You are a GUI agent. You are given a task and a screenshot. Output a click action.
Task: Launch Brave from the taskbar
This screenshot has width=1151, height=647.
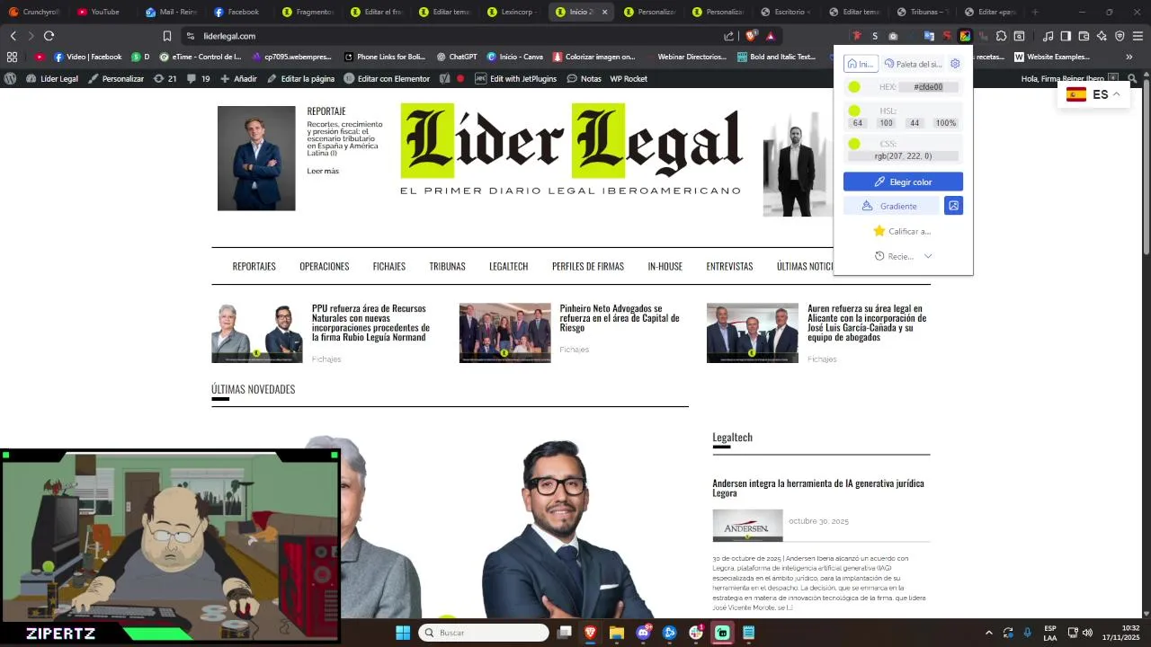coord(590,633)
